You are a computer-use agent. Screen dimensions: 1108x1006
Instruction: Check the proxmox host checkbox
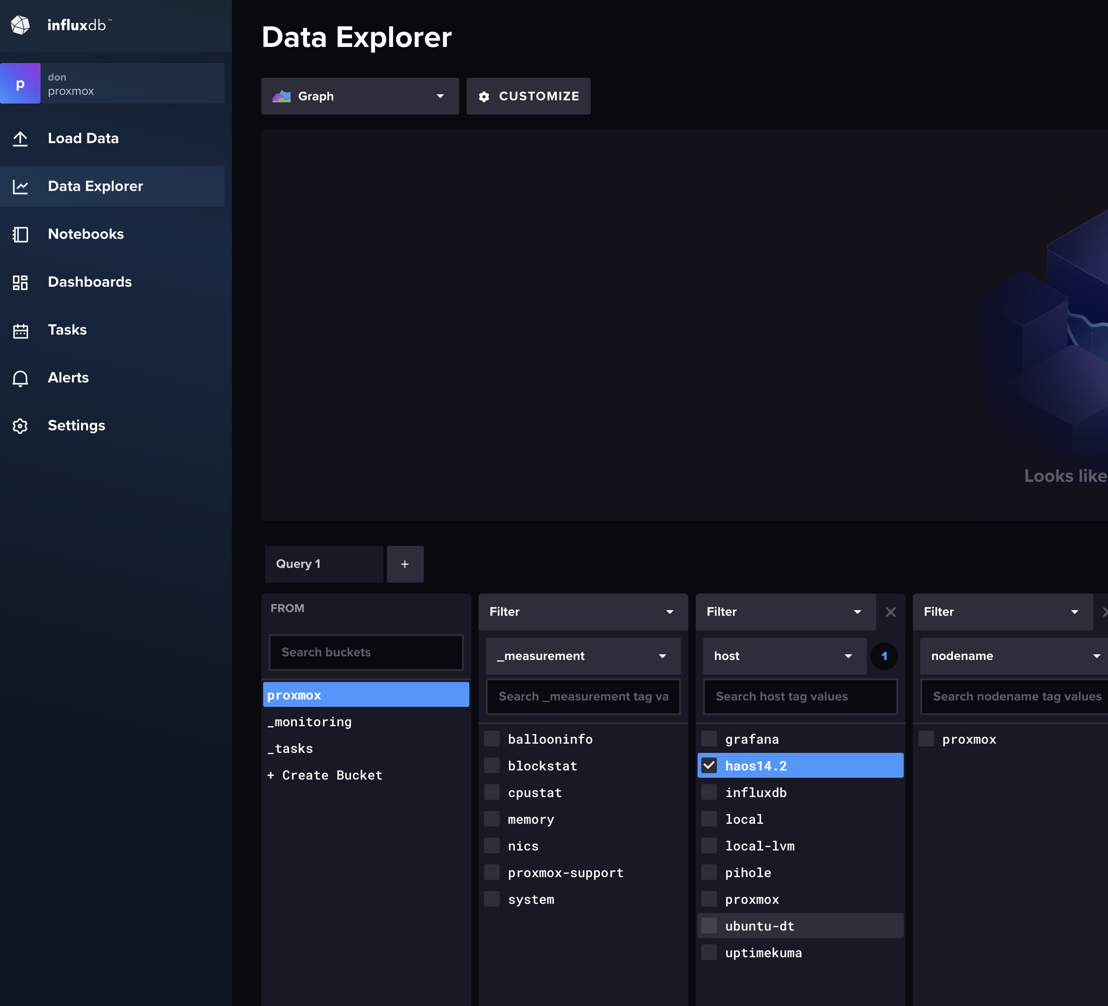[x=709, y=899]
